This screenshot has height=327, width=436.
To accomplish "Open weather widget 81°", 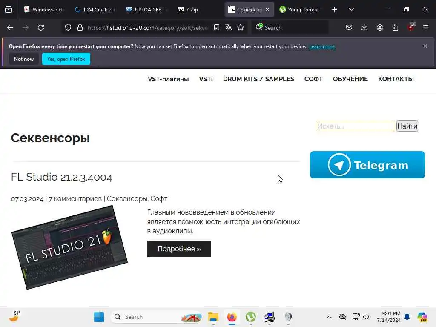I will point(14,316).
